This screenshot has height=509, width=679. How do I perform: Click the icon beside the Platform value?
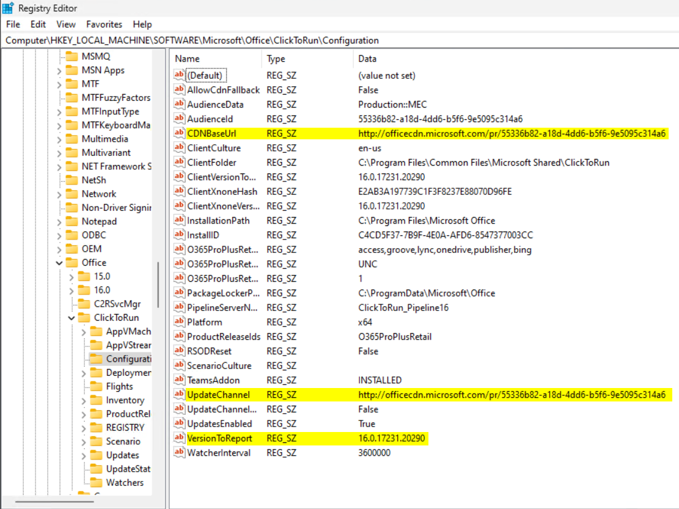pyautogui.click(x=179, y=322)
